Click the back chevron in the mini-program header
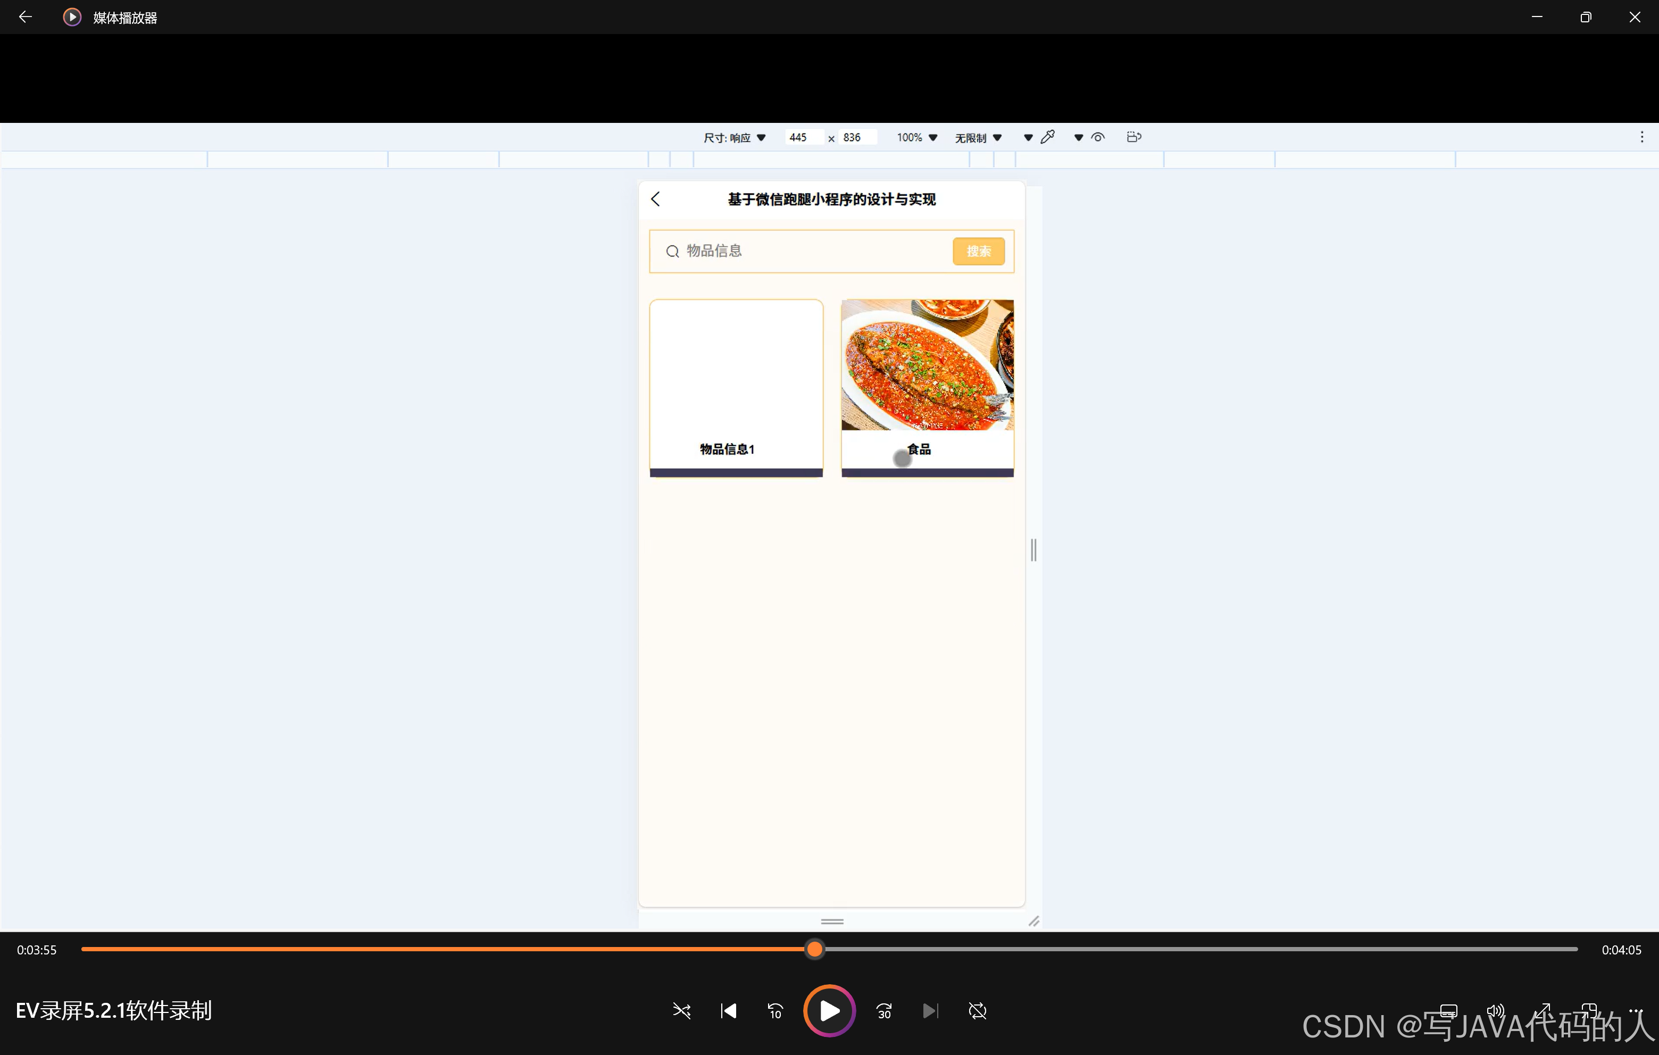1659x1055 pixels. tap(655, 199)
